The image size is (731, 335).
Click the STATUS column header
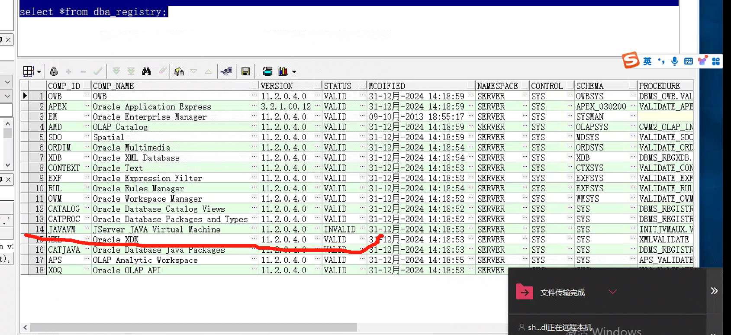tap(345, 86)
